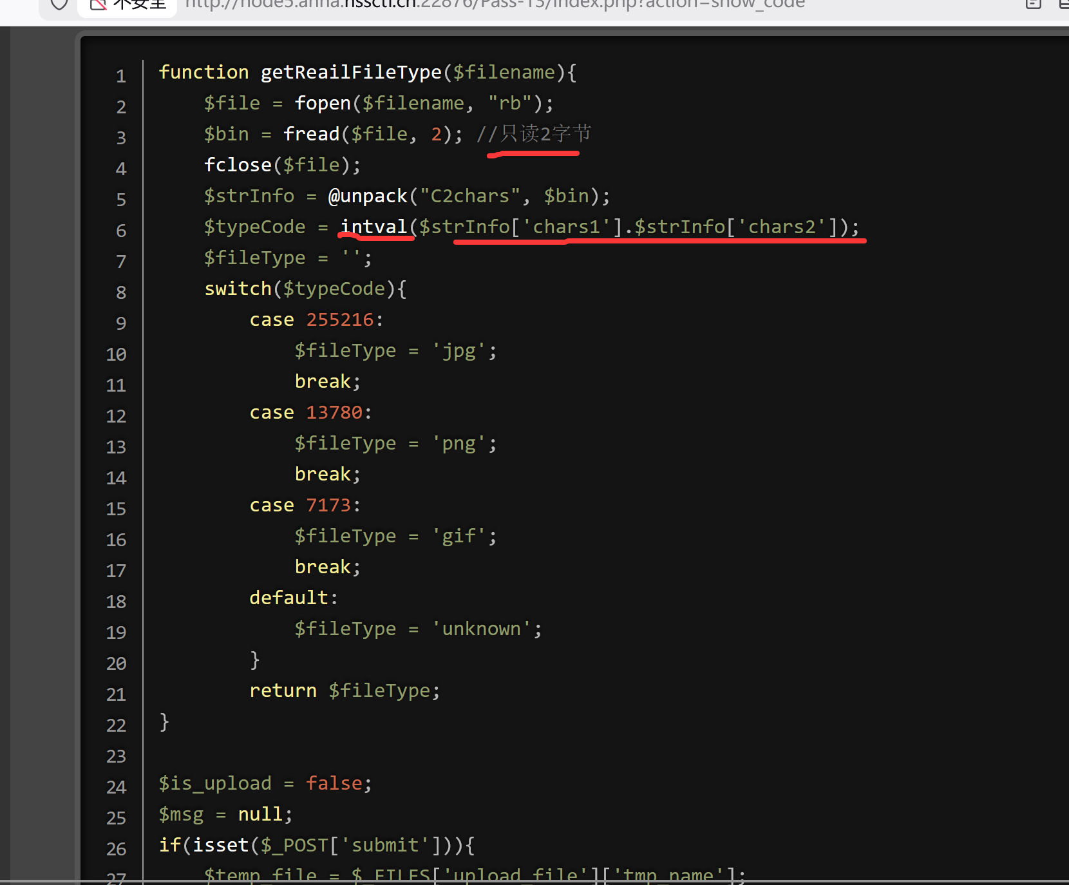Click the reader view icon in address bar
Screen dimensions: 1069x885
point(1033,4)
